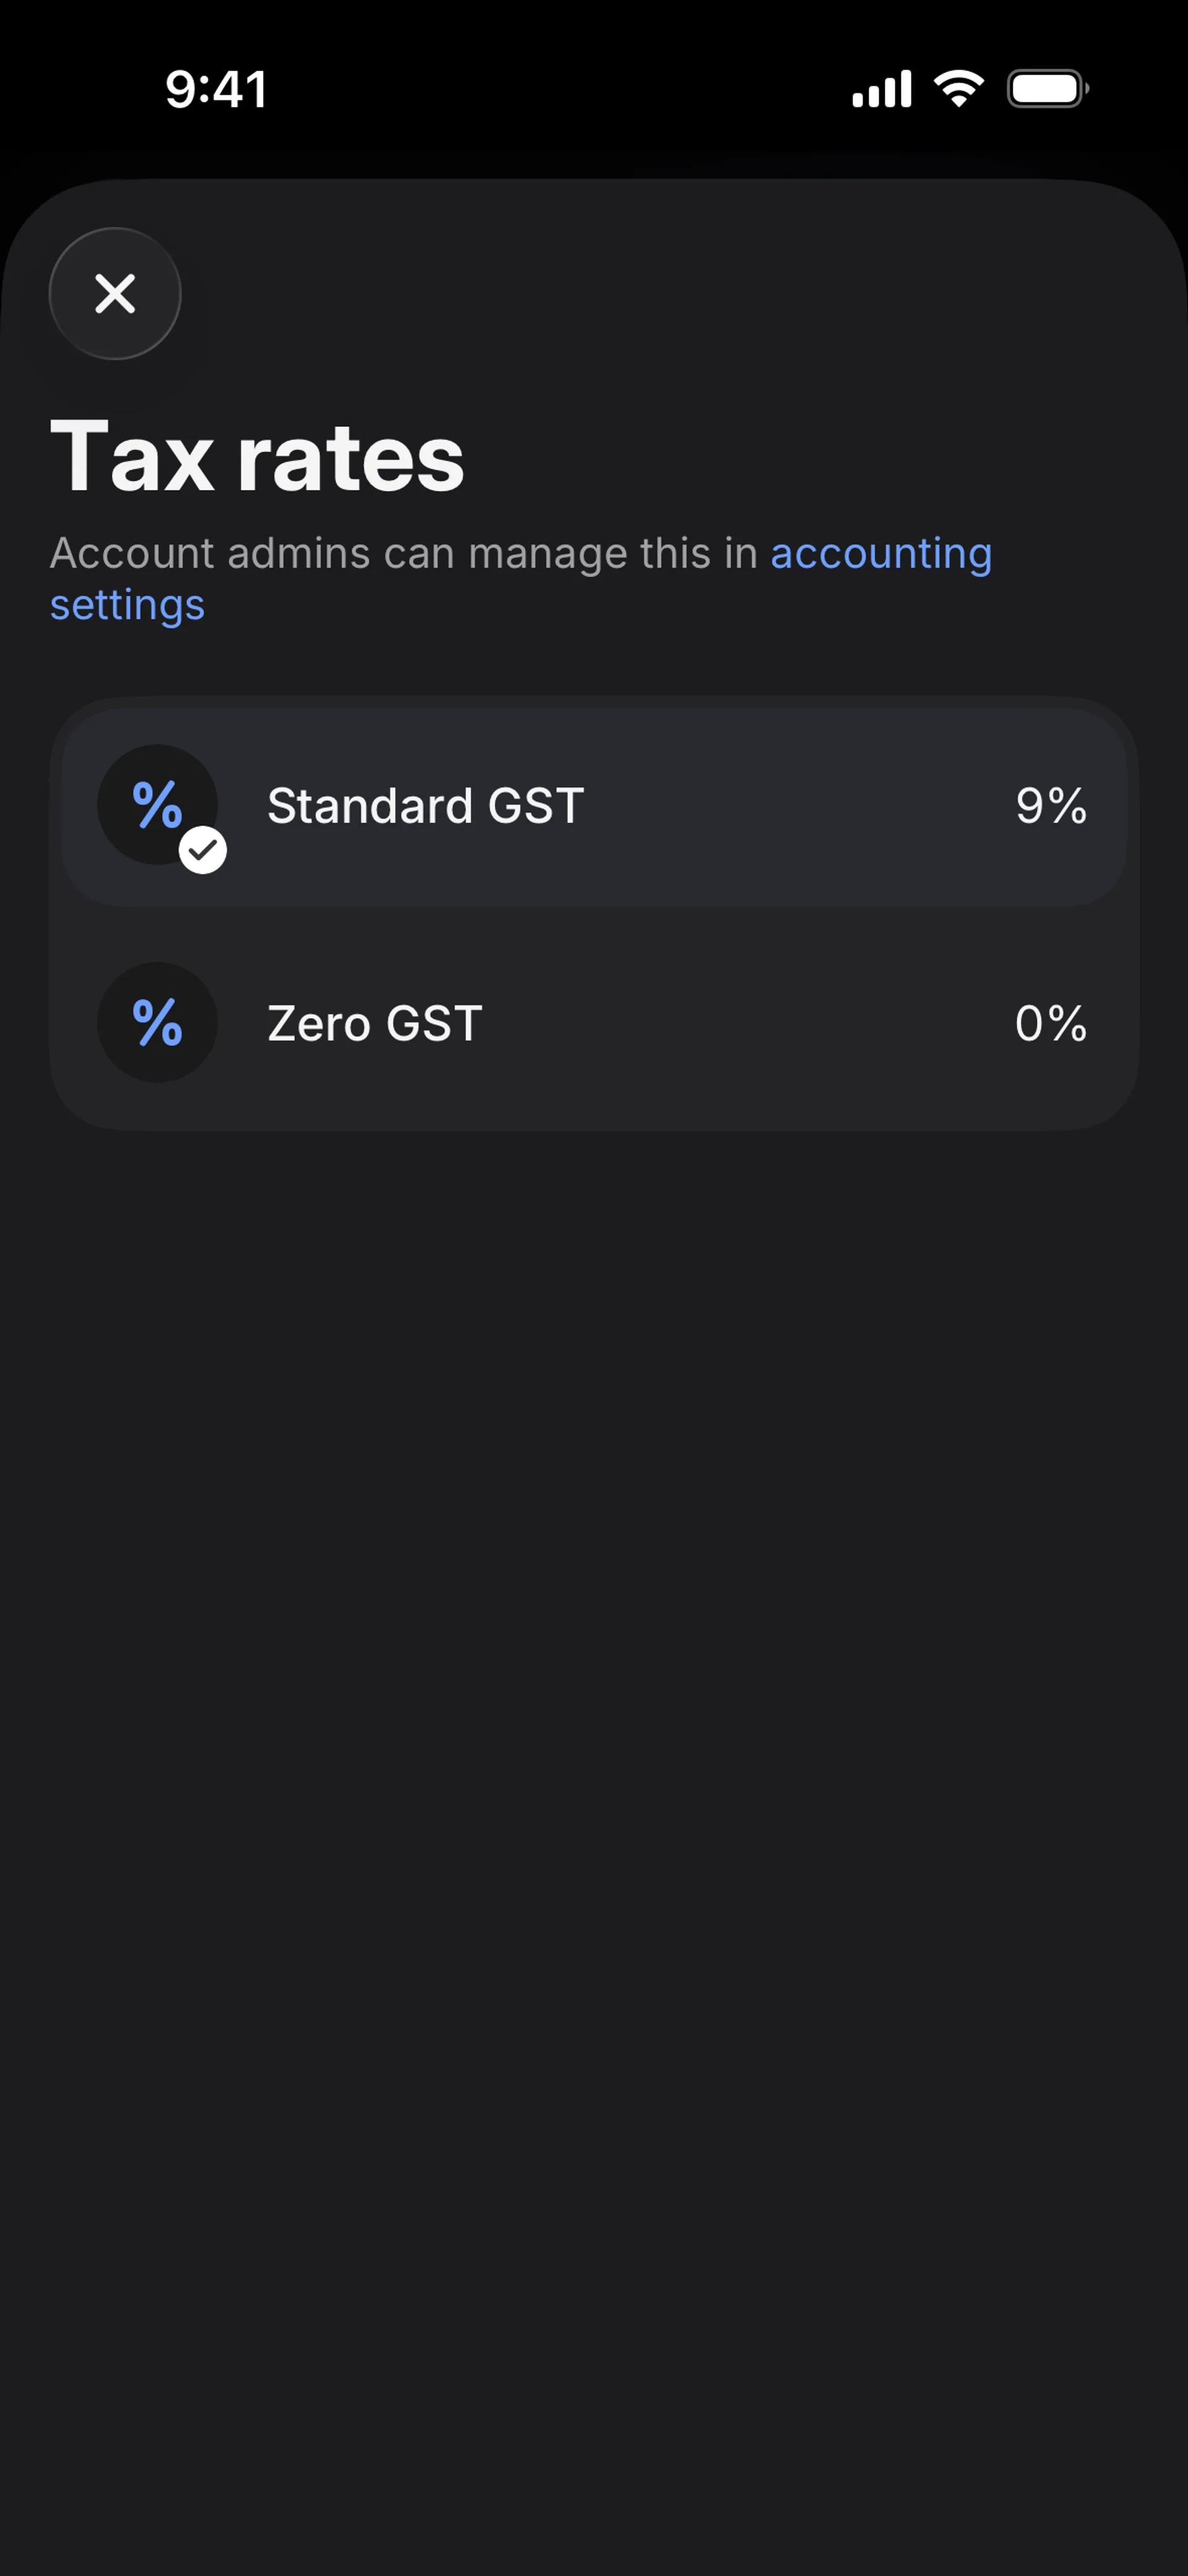
Task: Tap the blank space right of Zero GST label
Action: pyautogui.click(x=750, y=1024)
